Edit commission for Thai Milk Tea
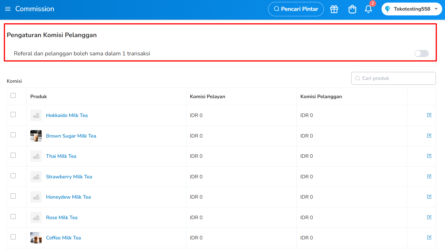Image resolution: width=445 pixels, height=250 pixels. coord(429,156)
